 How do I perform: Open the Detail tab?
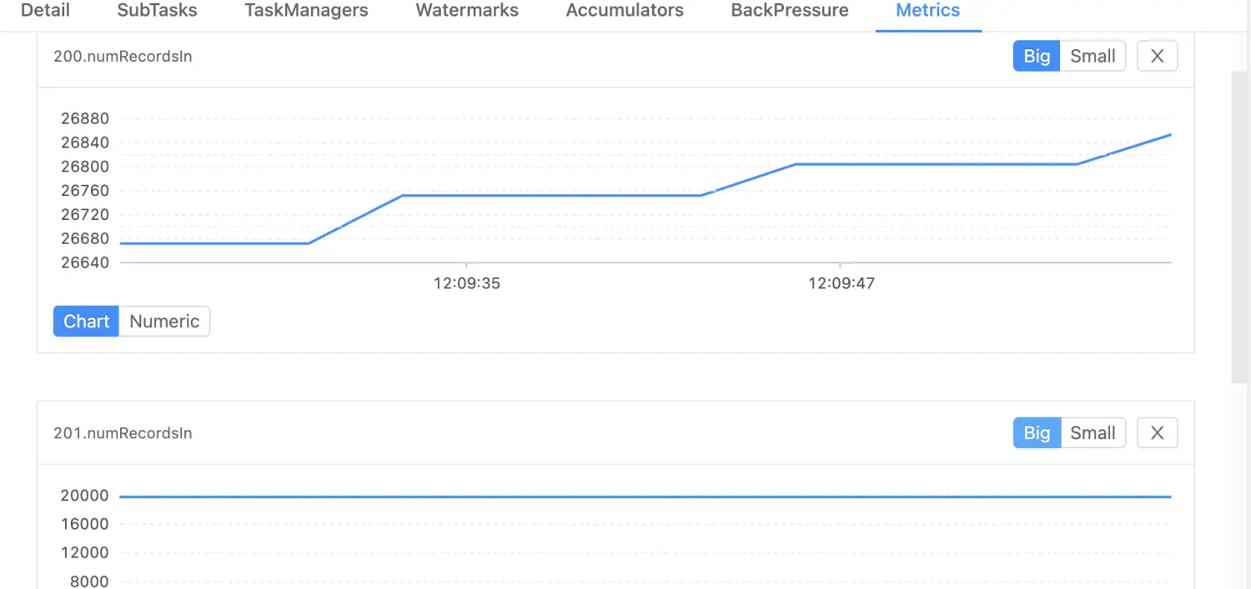click(45, 11)
